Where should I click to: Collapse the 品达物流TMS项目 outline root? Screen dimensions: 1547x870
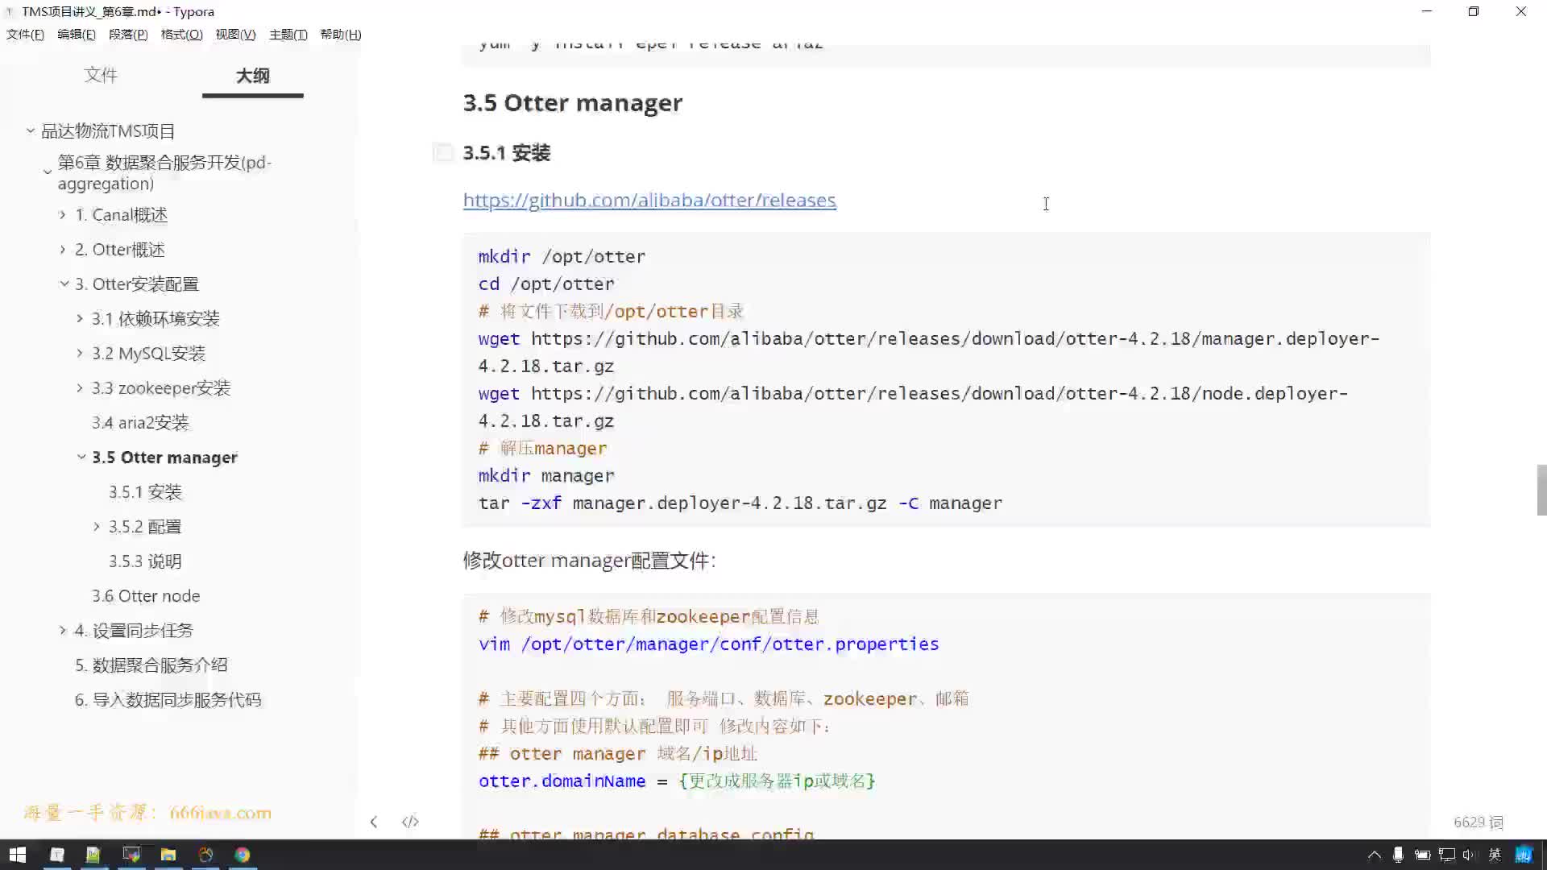point(30,130)
